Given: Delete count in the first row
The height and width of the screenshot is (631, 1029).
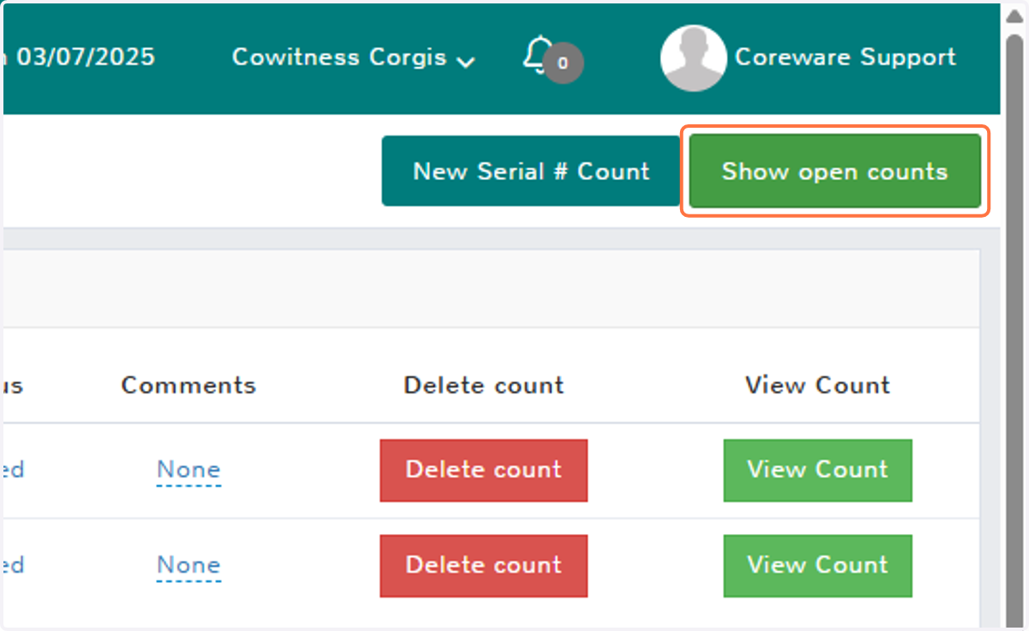Looking at the screenshot, I should click(484, 470).
